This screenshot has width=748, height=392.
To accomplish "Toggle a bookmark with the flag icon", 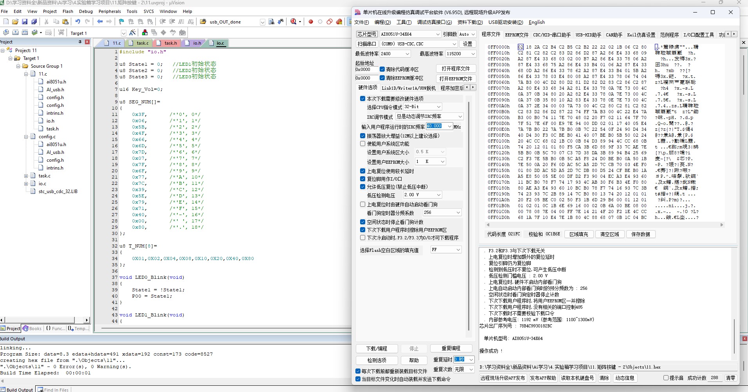I will 121,22.
